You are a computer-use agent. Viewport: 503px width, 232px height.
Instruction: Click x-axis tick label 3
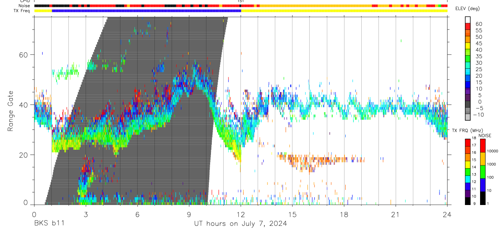tap(86, 215)
